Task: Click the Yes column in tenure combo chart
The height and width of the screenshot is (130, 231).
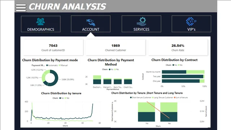Action: 169,112
